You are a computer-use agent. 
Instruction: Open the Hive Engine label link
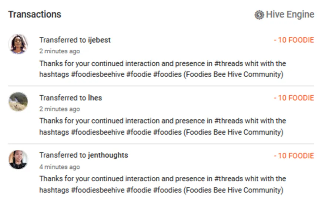pos(290,15)
